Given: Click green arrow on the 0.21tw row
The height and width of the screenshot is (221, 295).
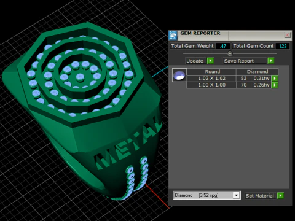Looking at the screenshot, I should click(x=275, y=79).
